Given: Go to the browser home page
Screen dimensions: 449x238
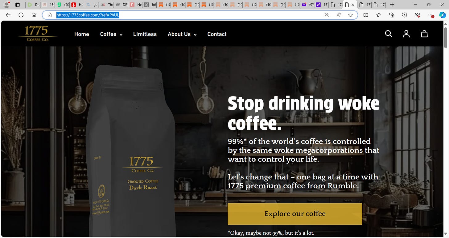Looking at the screenshot, I should [x=34, y=15].
